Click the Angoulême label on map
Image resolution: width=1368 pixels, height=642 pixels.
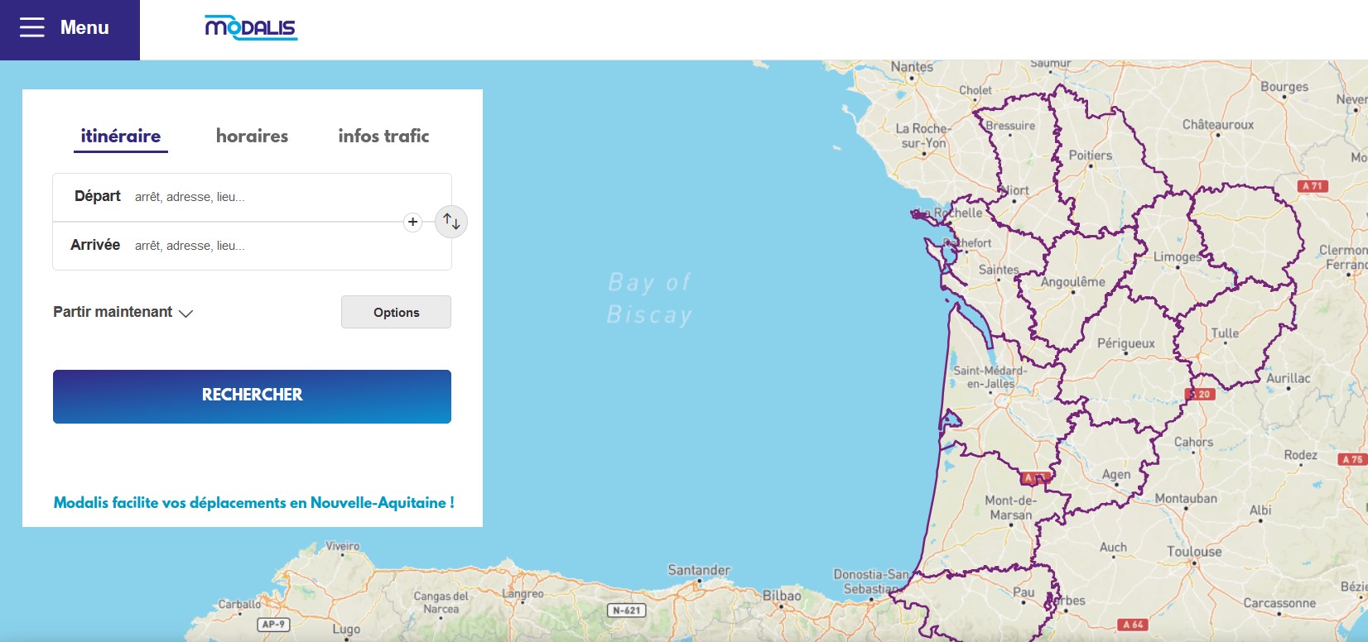1072,282
